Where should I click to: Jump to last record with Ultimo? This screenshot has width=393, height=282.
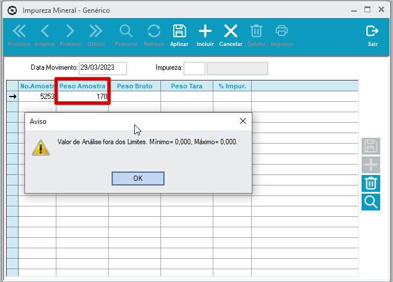(x=96, y=35)
